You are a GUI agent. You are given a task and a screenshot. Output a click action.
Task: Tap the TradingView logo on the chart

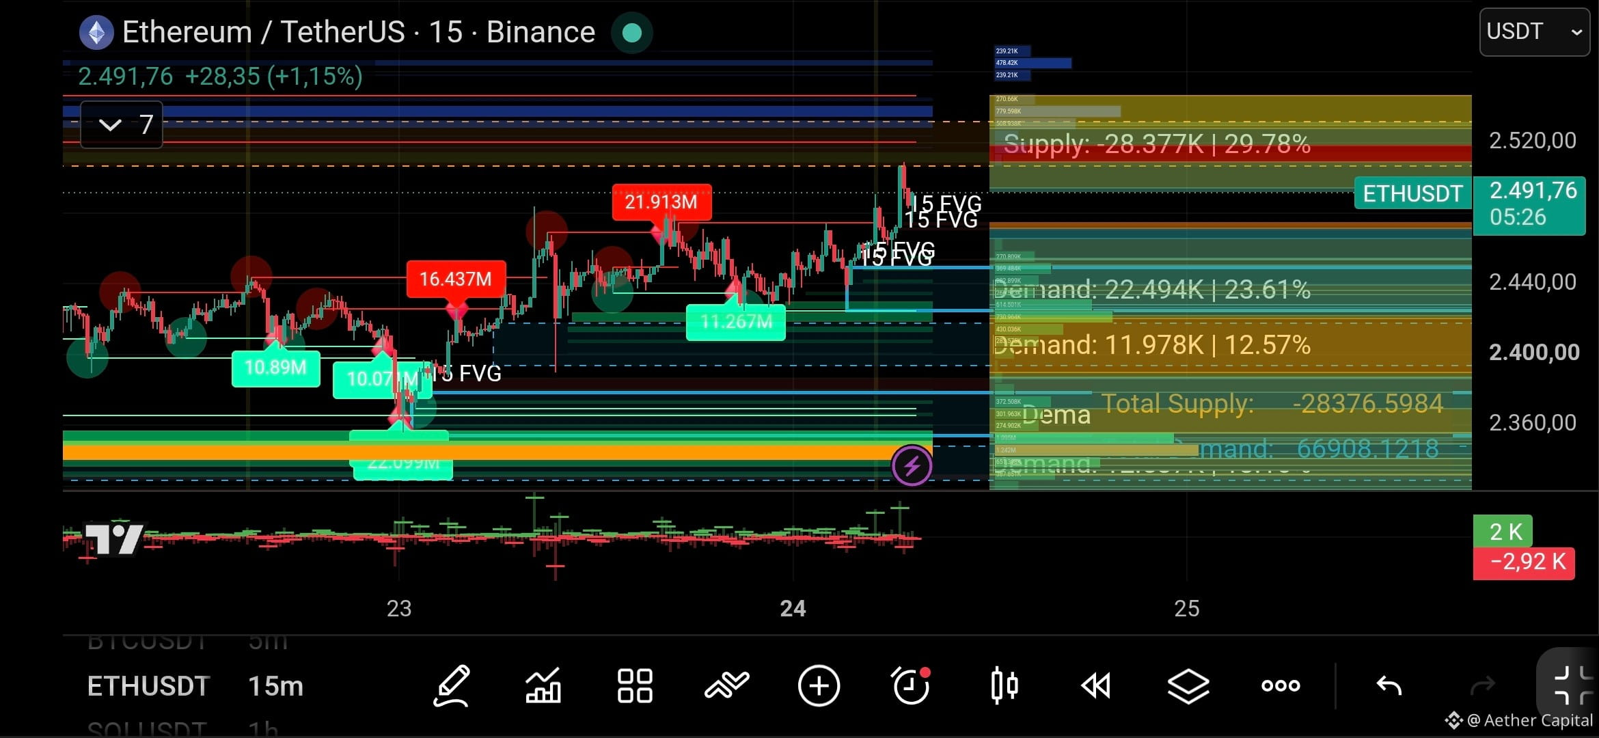coord(113,539)
